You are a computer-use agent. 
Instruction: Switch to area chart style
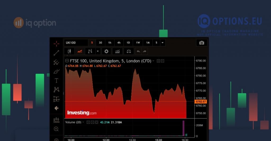pyautogui.click(x=80, y=51)
